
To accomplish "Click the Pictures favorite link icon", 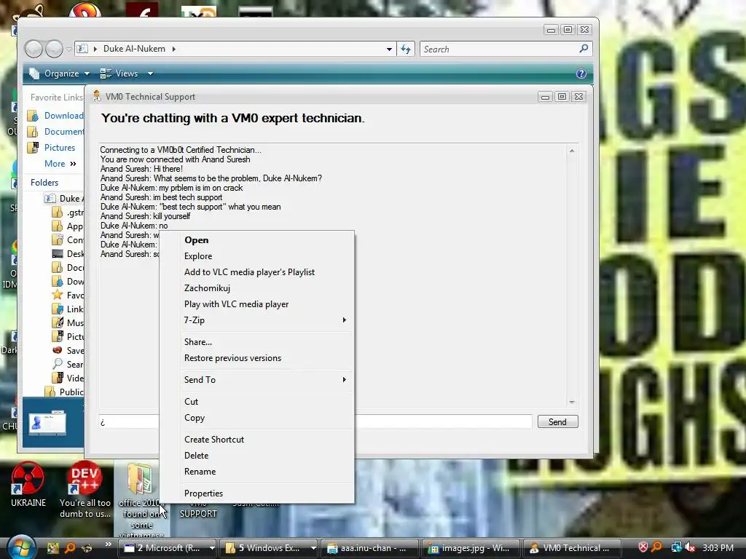I will point(33,147).
